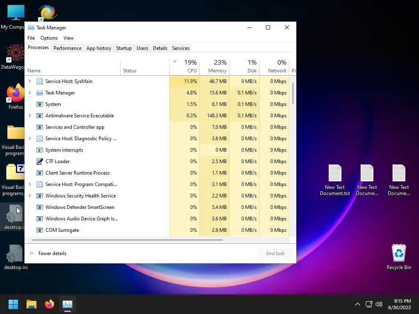Screen dimensions: 419x314
Task: Click the horizontal scrollbar in process list
Action: (x=127, y=240)
